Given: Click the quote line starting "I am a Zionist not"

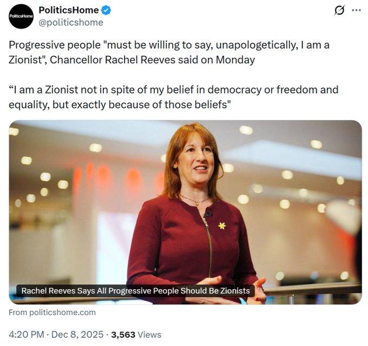Looking at the screenshot, I should [x=173, y=89].
